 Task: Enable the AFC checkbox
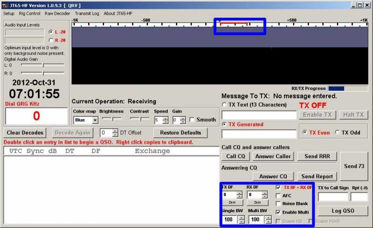click(278, 196)
